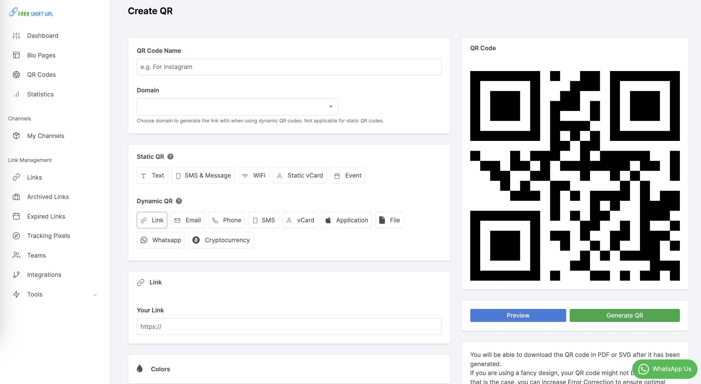Select the Dashboard icon in sidebar
The width and height of the screenshot is (701, 384).
tap(16, 35)
